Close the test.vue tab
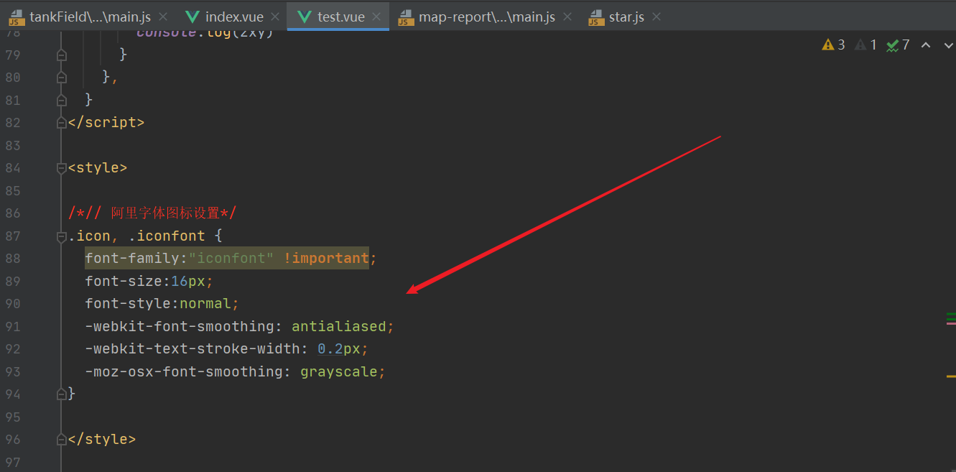 (x=376, y=17)
